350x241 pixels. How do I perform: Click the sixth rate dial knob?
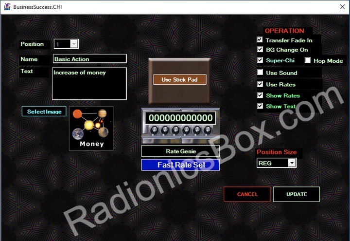pos(207,130)
